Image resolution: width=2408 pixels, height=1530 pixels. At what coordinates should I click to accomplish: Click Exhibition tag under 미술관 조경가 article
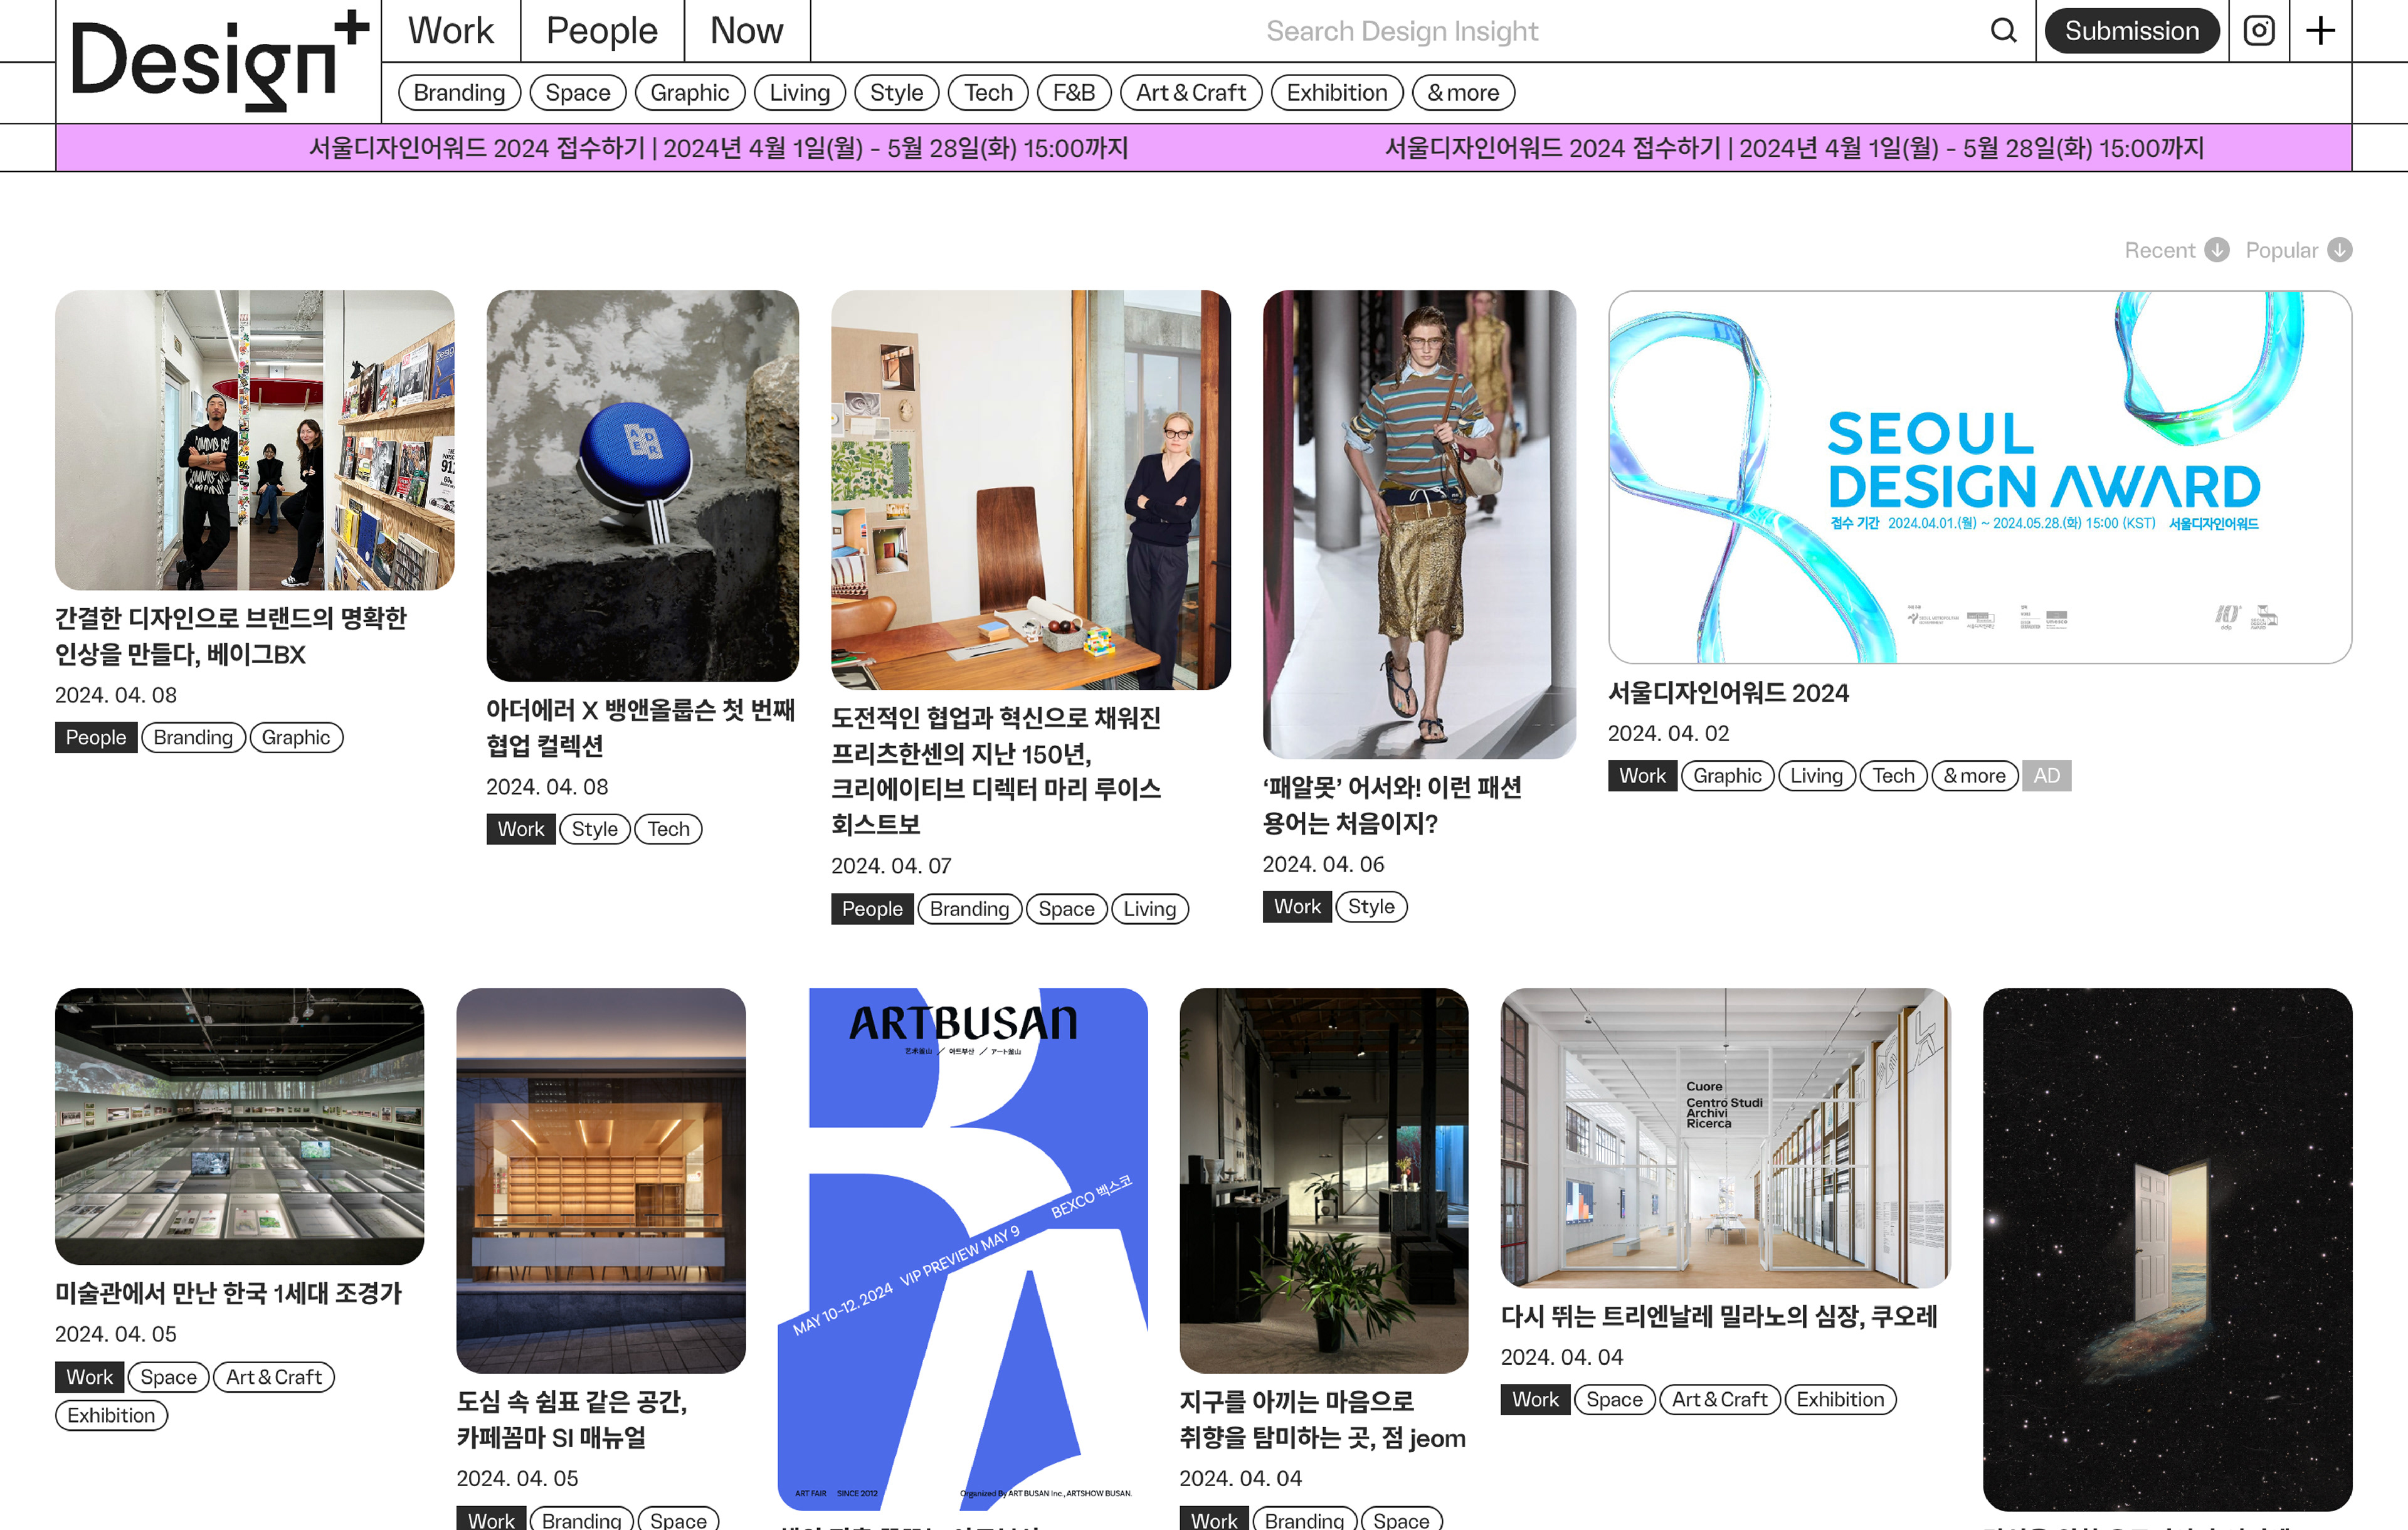pos(112,1415)
